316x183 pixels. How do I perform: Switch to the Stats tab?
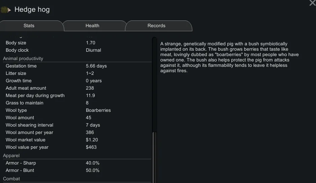point(29,26)
